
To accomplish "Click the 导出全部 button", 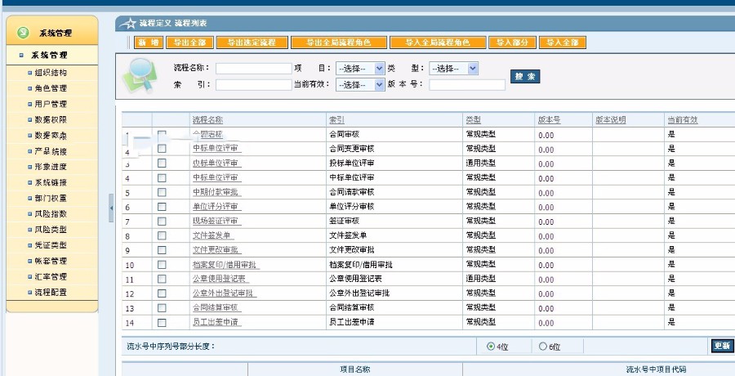I will click(189, 43).
